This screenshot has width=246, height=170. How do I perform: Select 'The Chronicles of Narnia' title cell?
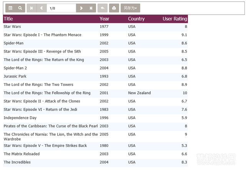51,137
